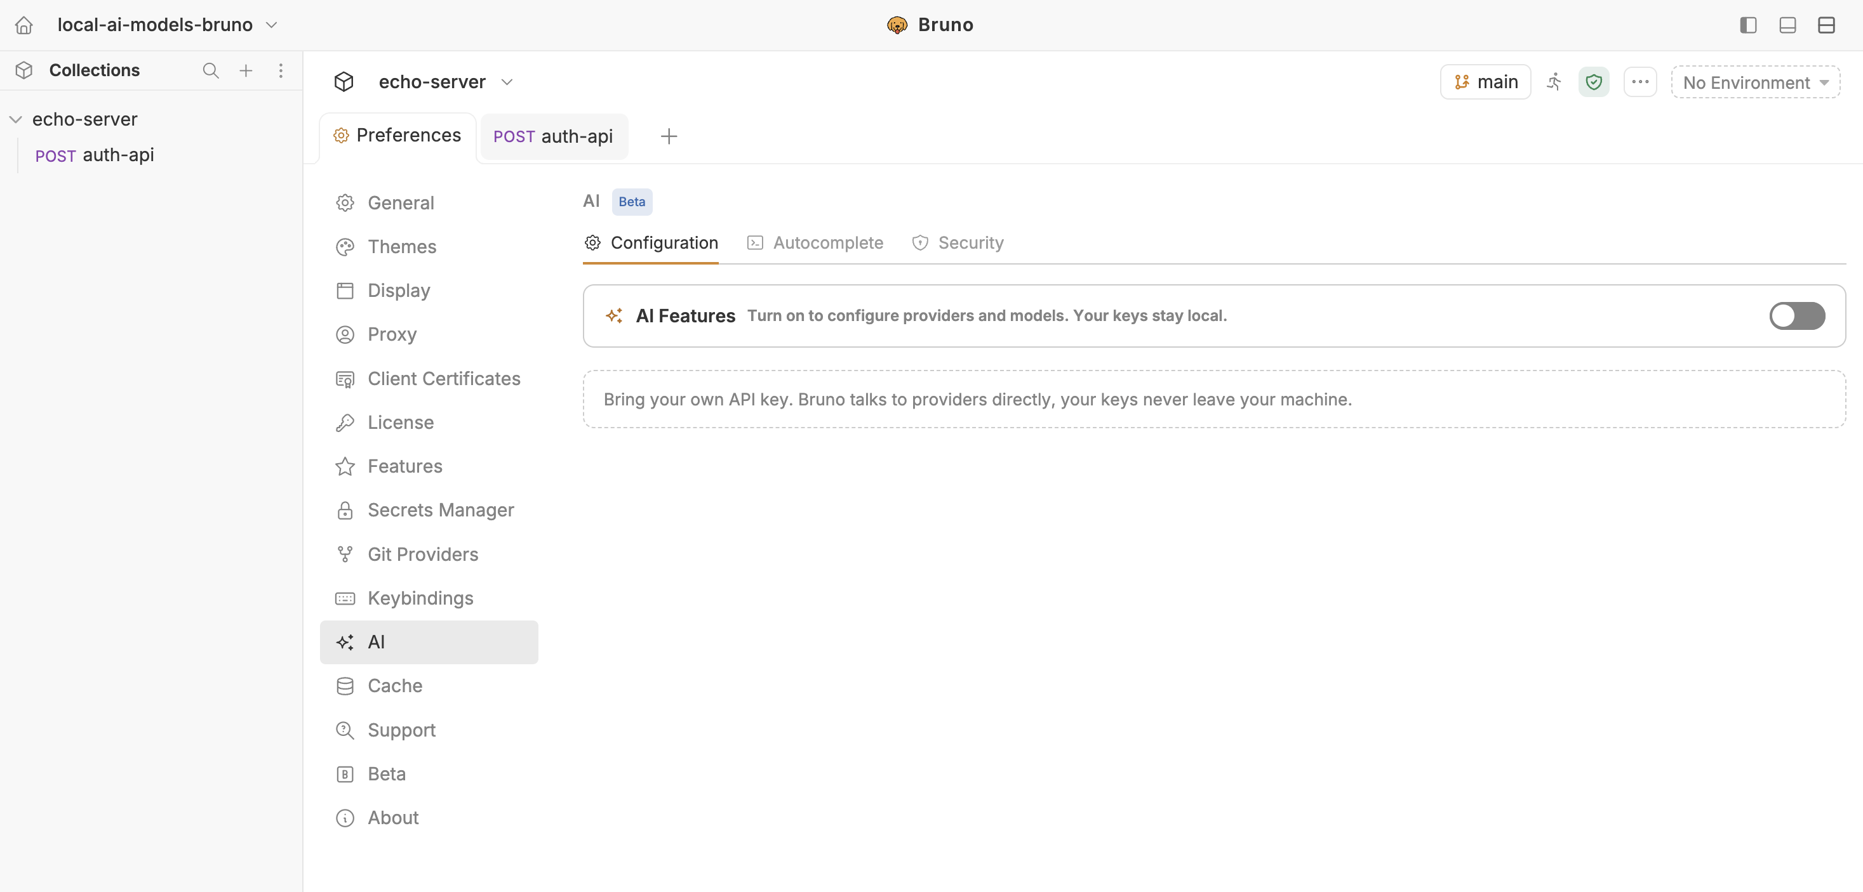
Task: Collapse the echo-server collection tree
Action: (x=15, y=119)
